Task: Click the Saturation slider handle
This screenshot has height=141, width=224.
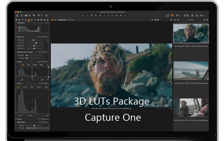Action: (x=34, y=48)
